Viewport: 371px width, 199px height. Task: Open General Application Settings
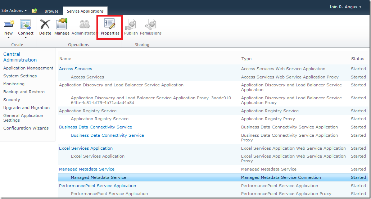coord(23,118)
